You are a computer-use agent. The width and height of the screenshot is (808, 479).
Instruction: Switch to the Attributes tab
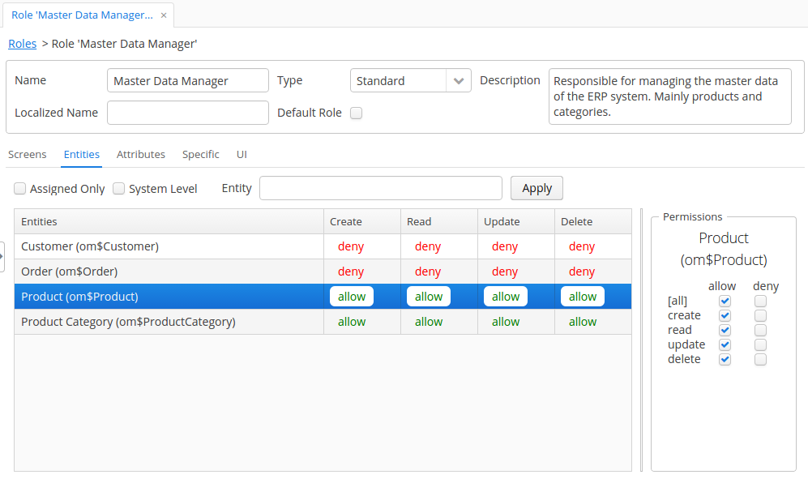pos(141,154)
